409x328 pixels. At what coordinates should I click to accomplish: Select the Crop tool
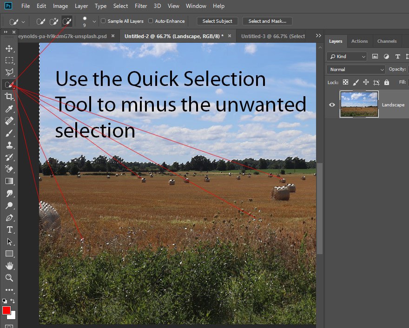click(x=9, y=97)
